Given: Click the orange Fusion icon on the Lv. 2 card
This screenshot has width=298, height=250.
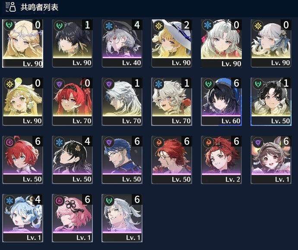Looking at the screenshot, I should point(209,142).
